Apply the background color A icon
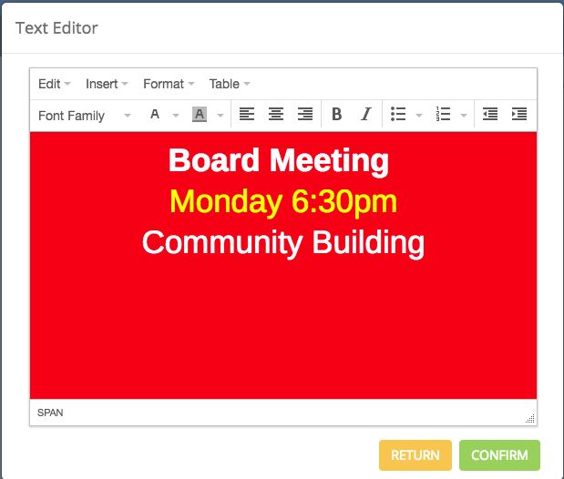The height and width of the screenshot is (479, 564). click(x=200, y=115)
